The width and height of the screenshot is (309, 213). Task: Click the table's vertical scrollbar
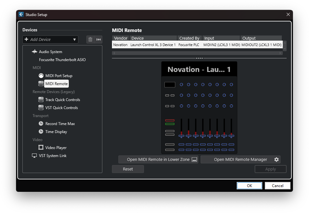(285, 46)
